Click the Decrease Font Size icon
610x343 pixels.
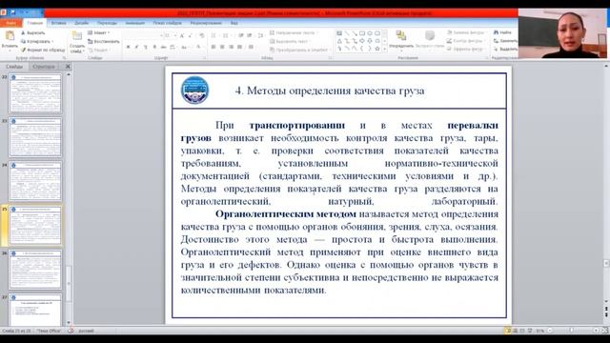click(x=191, y=36)
